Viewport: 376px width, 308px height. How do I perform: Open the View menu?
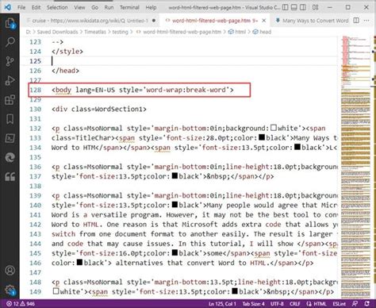(x=79, y=7)
